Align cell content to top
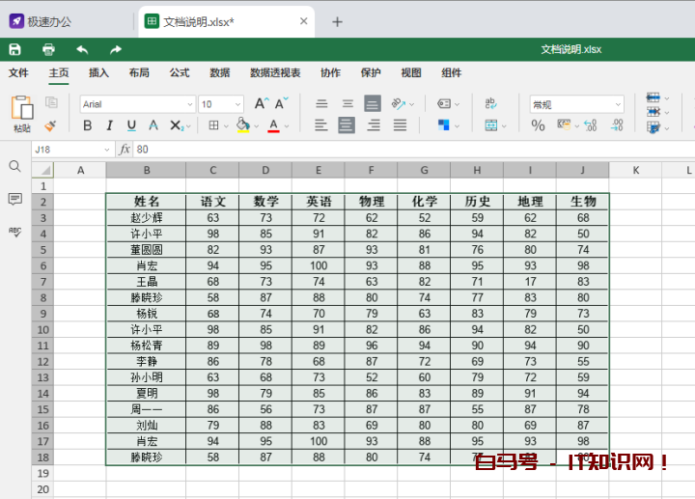This screenshot has width=695, height=499. (321, 103)
